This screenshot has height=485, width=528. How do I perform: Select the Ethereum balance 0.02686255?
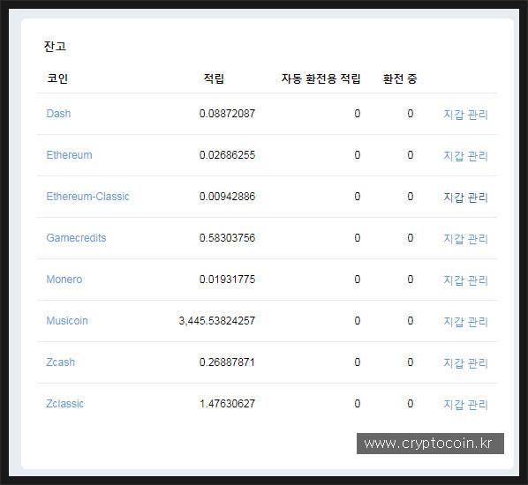coord(227,155)
